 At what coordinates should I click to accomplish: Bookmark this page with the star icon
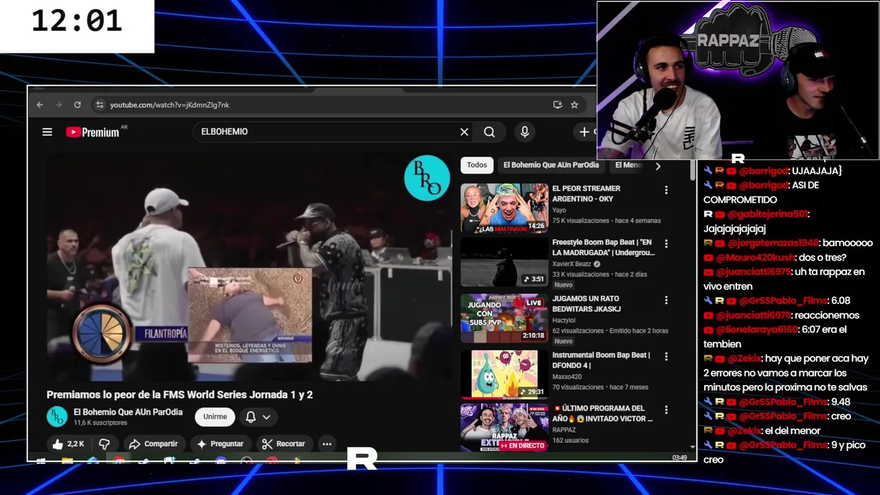coord(574,104)
